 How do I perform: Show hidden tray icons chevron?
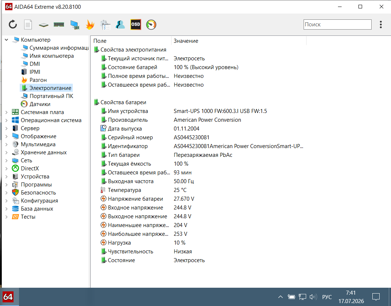pyautogui.click(x=280, y=297)
